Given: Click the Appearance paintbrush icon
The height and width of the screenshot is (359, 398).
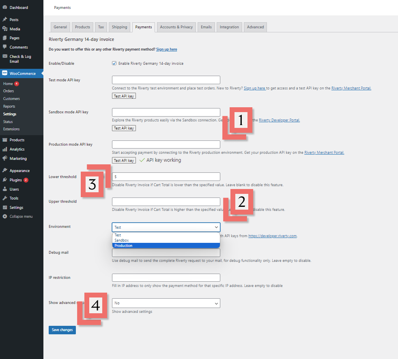Looking at the screenshot, I should click(4, 170).
